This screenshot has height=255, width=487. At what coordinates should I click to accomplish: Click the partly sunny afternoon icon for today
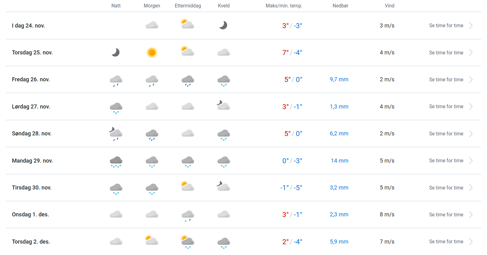coord(187,24)
